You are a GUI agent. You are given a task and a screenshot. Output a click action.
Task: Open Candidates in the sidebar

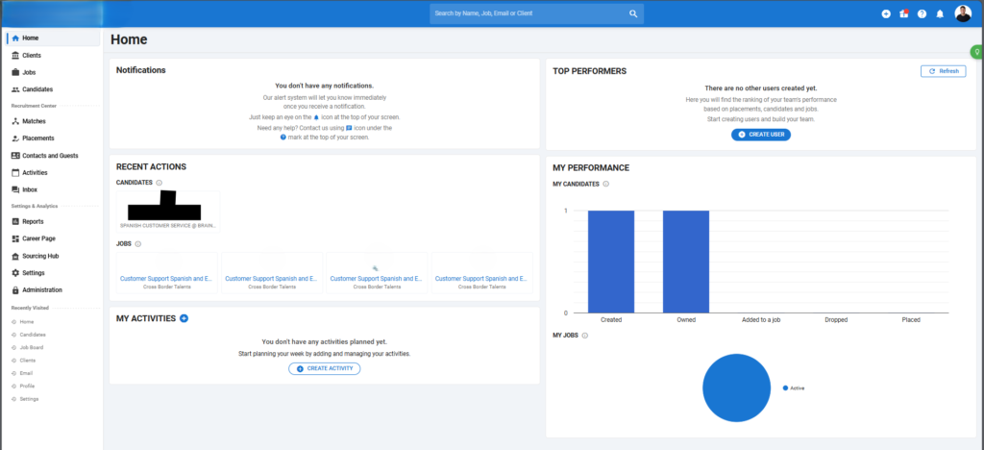pyautogui.click(x=37, y=89)
